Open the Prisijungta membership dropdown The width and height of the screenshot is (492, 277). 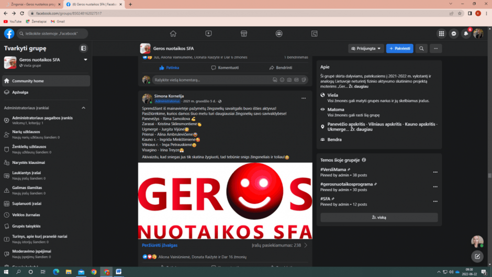click(366, 48)
